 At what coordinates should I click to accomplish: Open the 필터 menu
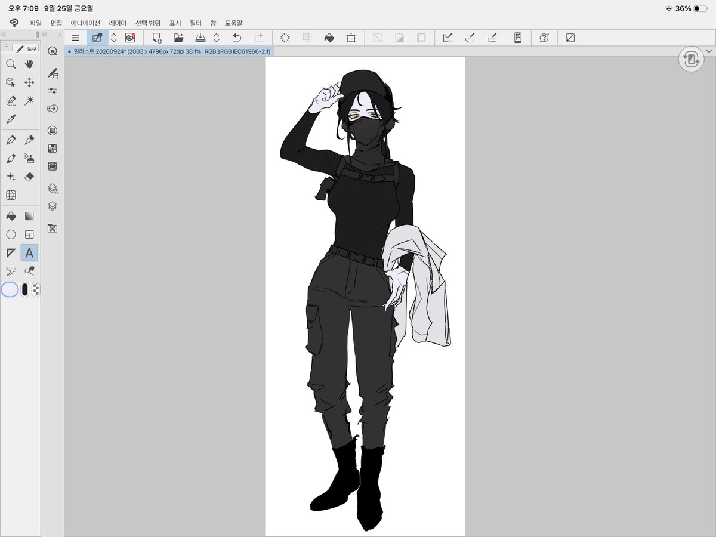tap(196, 23)
